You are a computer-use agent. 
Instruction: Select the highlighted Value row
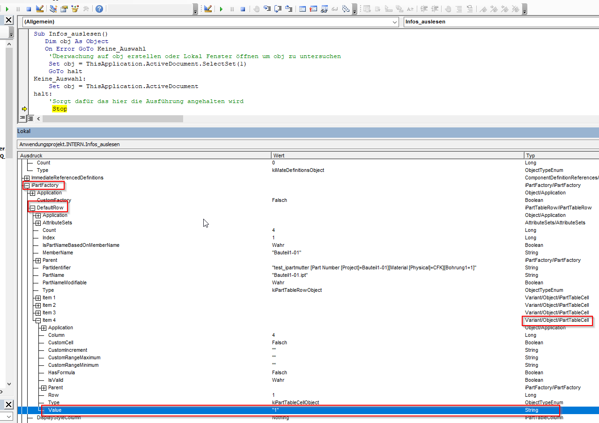tap(94, 409)
